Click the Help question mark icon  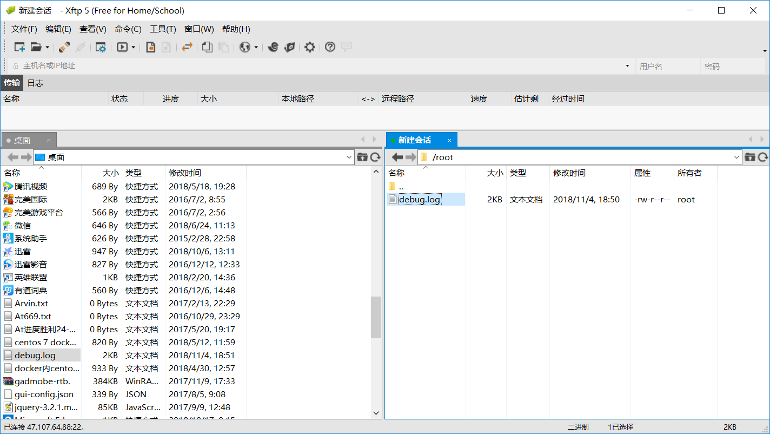pyautogui.click(x=329, y=47)
